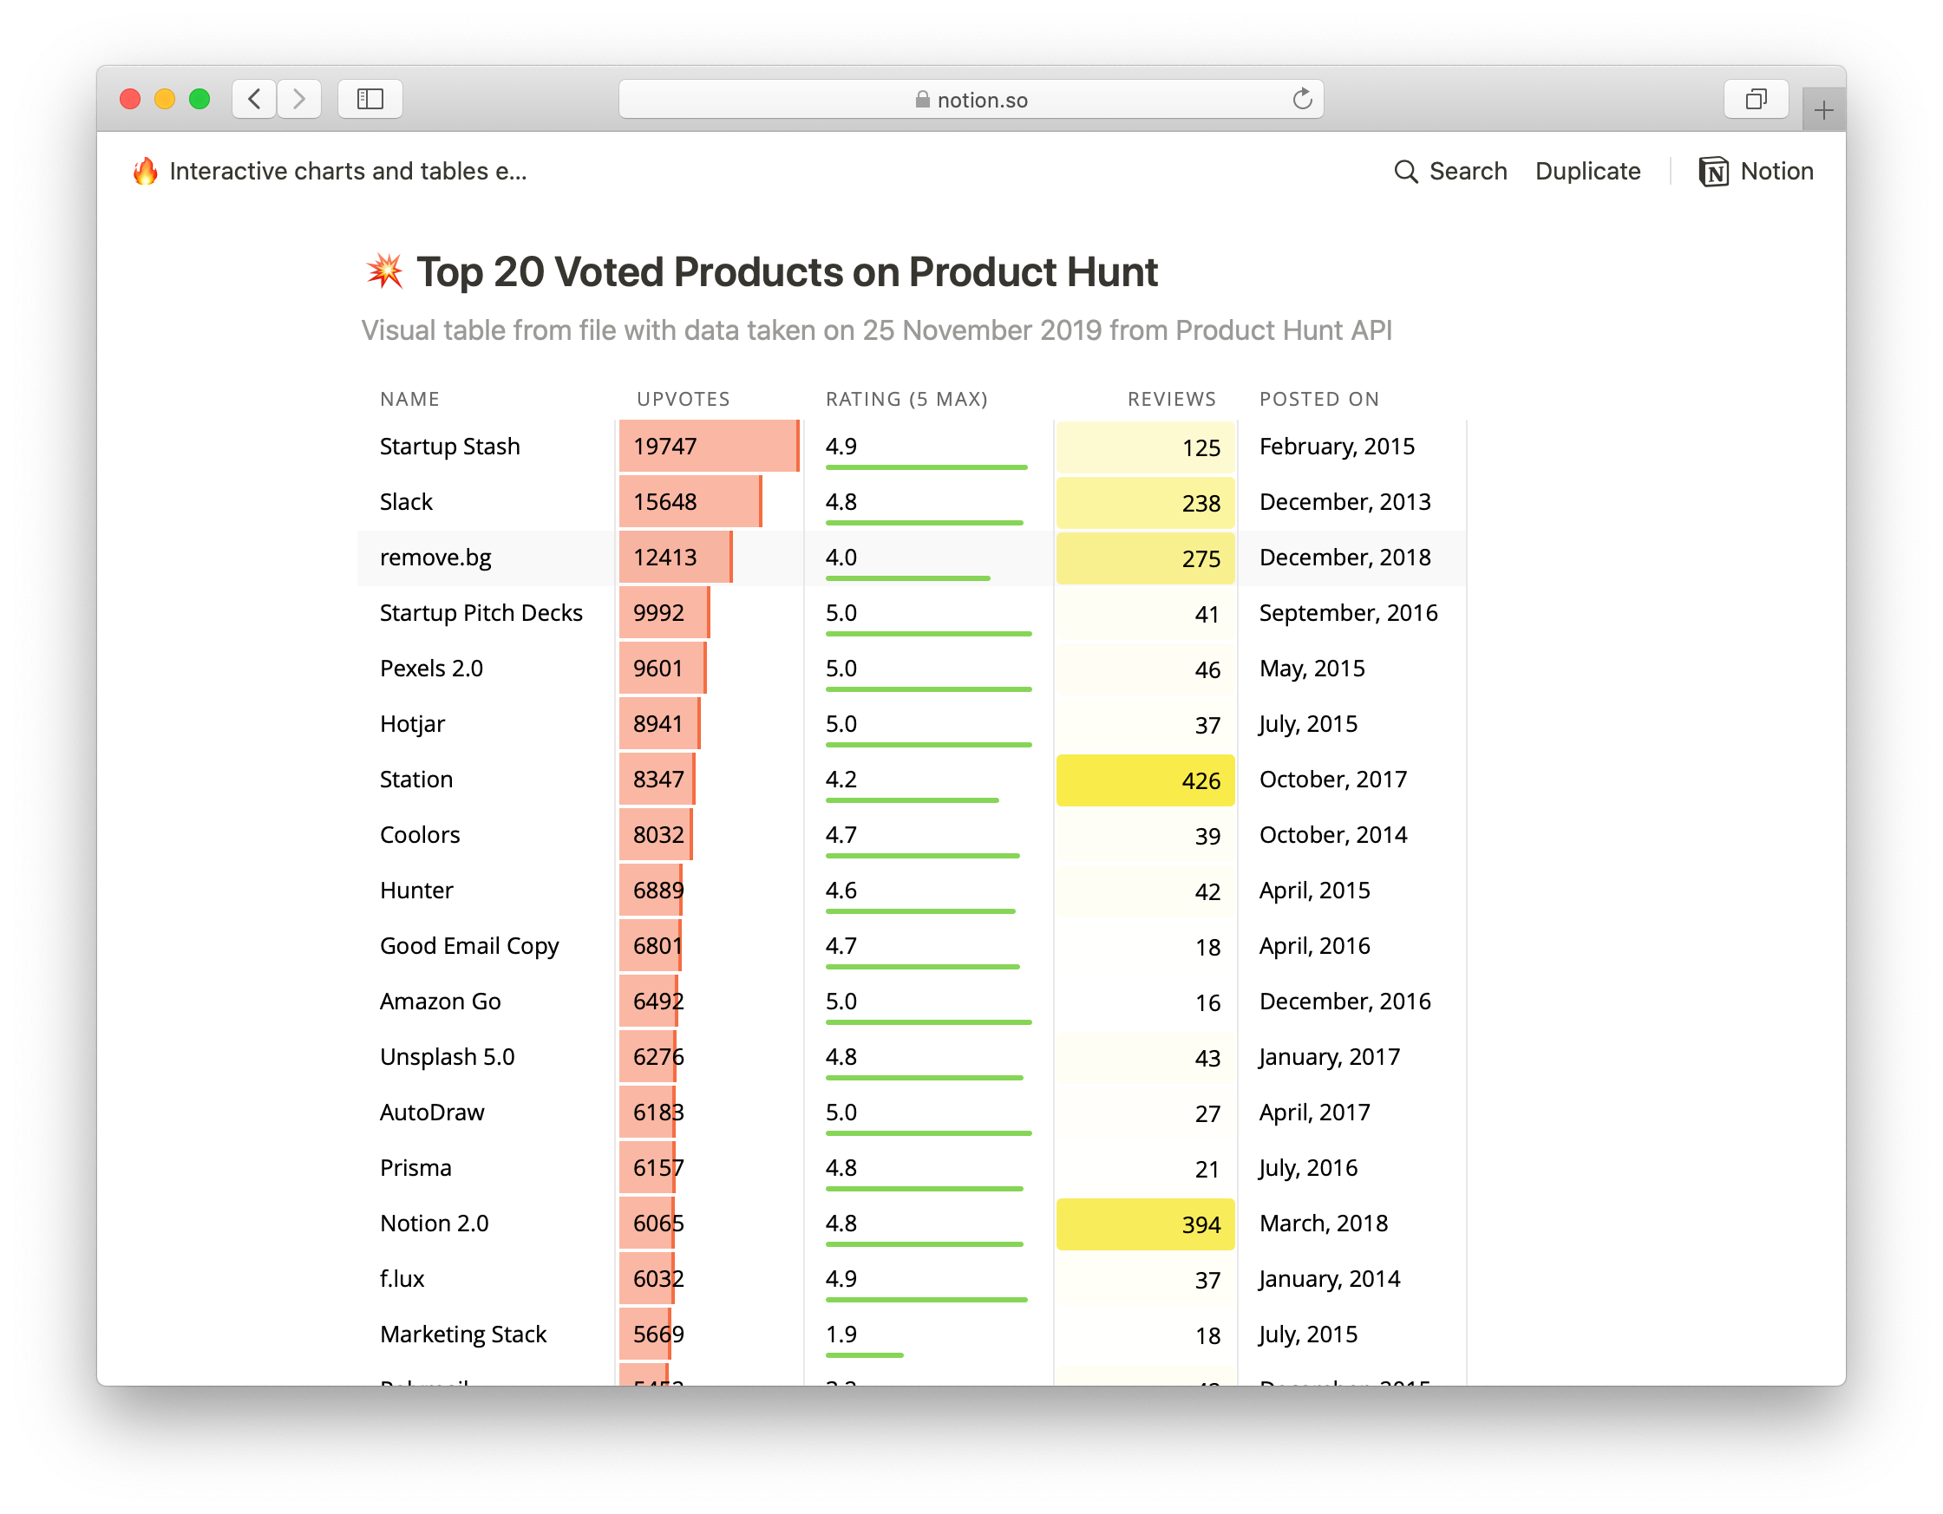Click the POSTED ON column header
Image resolution: width=1943 pixels, height=1514 pixels.
(x=1319, y=400)
